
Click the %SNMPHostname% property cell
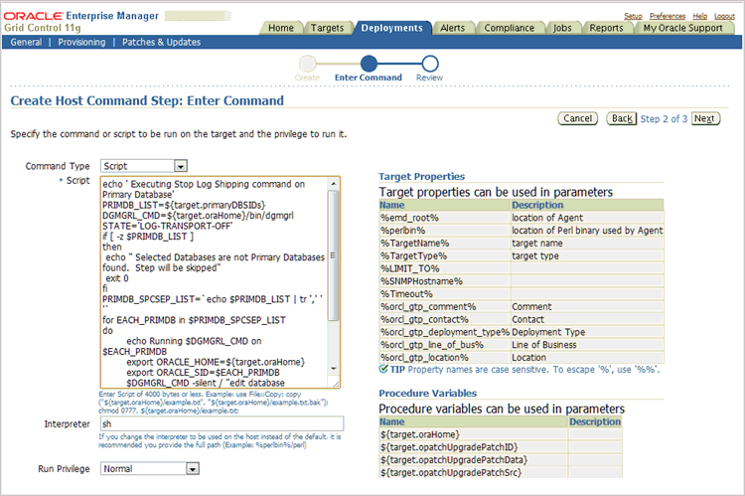(445, 281)
